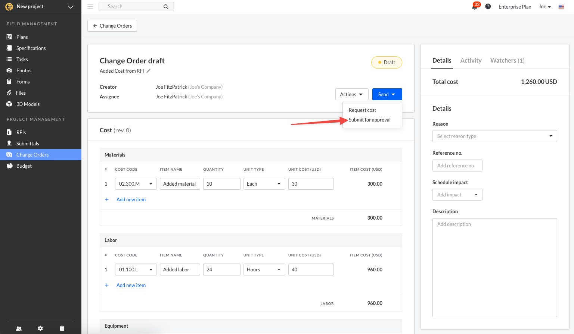
Task: Click the US flag language icon
Action: [561, 7]
